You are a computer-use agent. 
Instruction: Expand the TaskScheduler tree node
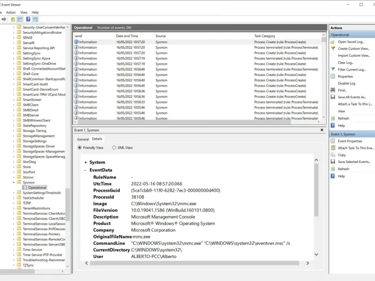click(14, 198)
